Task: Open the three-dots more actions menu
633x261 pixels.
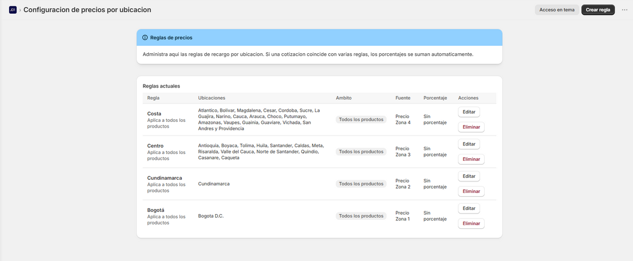Action: [x=625, y=9]
